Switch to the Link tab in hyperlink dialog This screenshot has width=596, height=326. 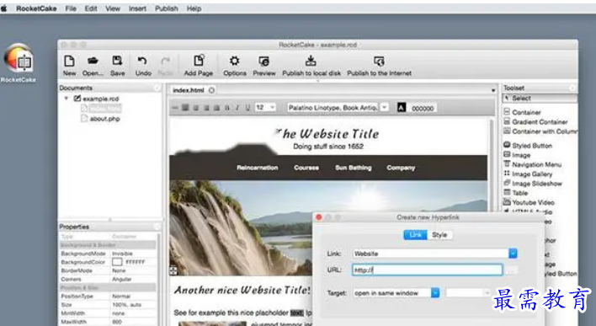(415, 235)
